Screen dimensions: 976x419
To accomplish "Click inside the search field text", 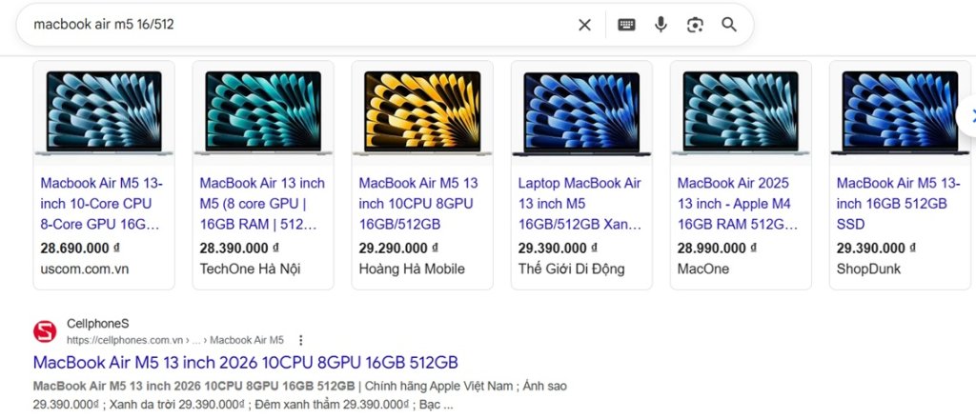I will click(103, 24).
